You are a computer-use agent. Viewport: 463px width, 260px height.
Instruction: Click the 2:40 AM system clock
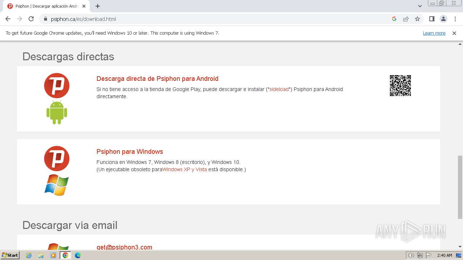[445, 255]
